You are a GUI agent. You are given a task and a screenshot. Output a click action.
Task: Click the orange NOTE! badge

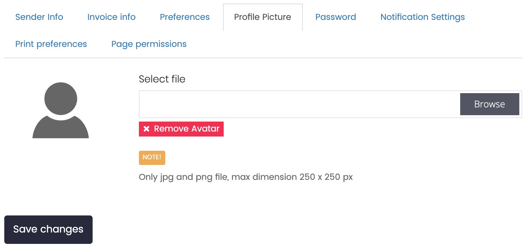tap(152, 157)
